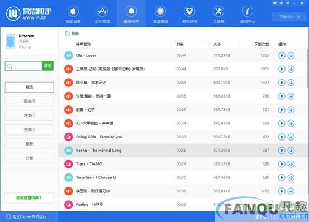Toggle the block iTunes auto-run option

(x=26, y=216)
